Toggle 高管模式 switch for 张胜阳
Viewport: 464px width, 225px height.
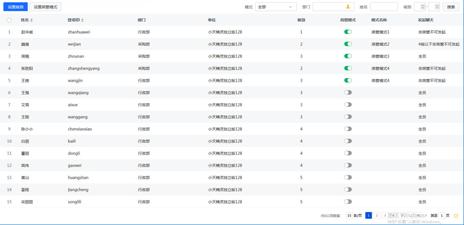[x=348, y=68]
